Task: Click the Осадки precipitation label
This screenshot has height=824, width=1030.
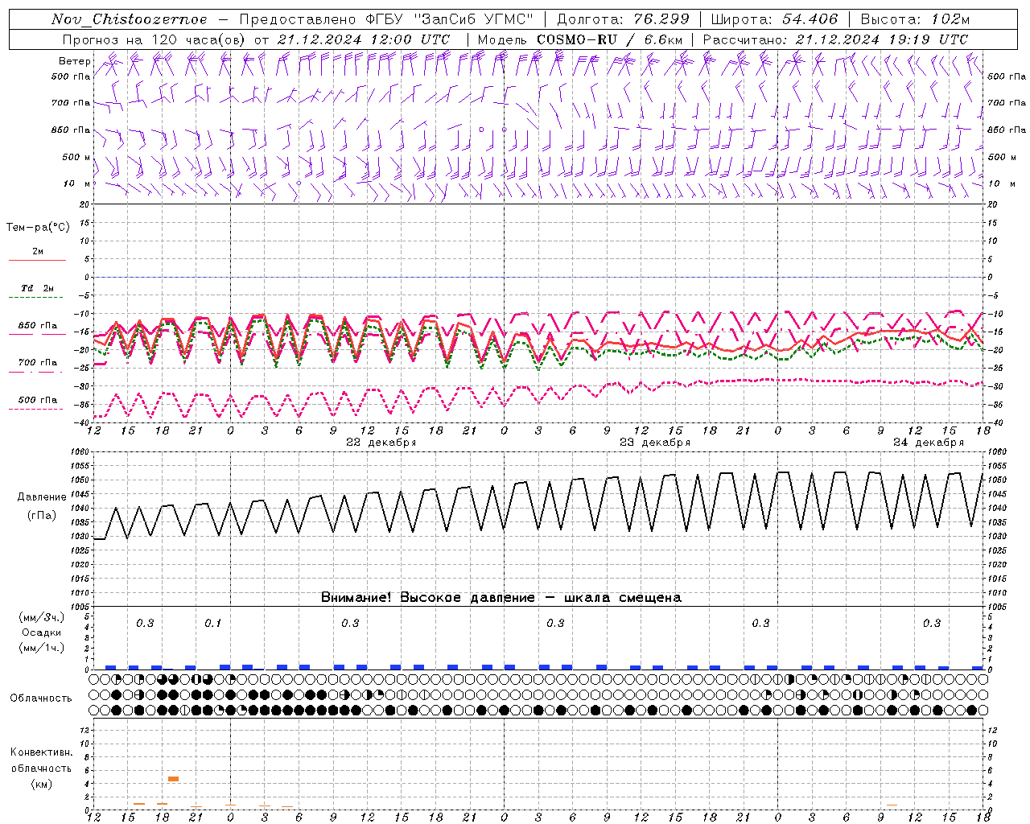Action: click(x=41, y=632)
